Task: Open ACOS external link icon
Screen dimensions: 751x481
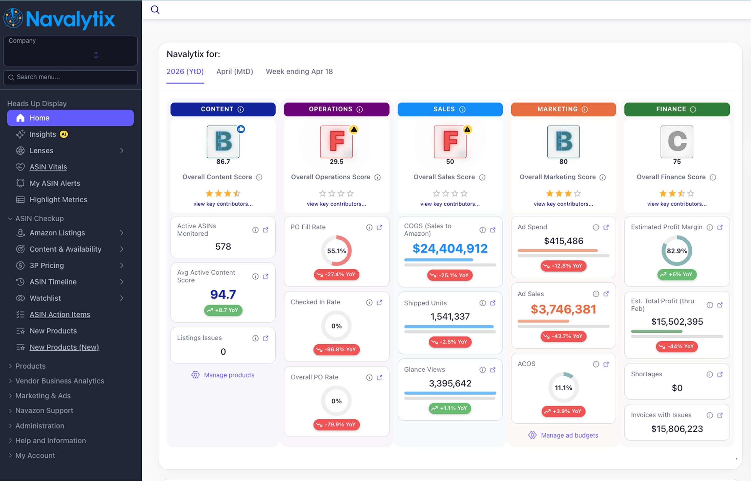Action: coord(606,364)
